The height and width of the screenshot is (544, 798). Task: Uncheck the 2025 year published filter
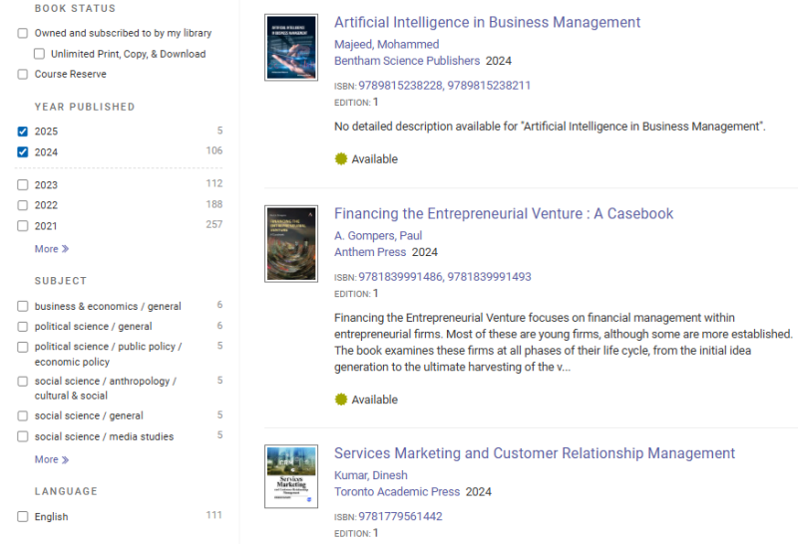coord(23,132)
